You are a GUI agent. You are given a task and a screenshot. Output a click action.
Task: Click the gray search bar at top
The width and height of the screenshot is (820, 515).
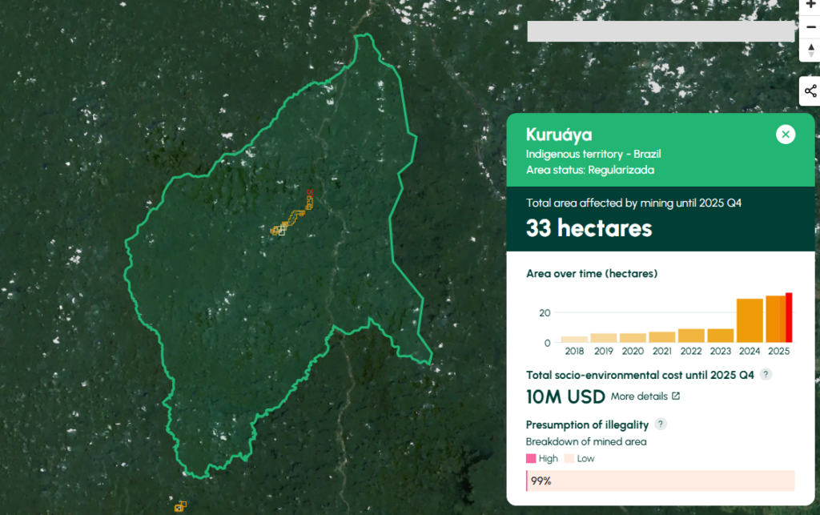tap(661, 31)
